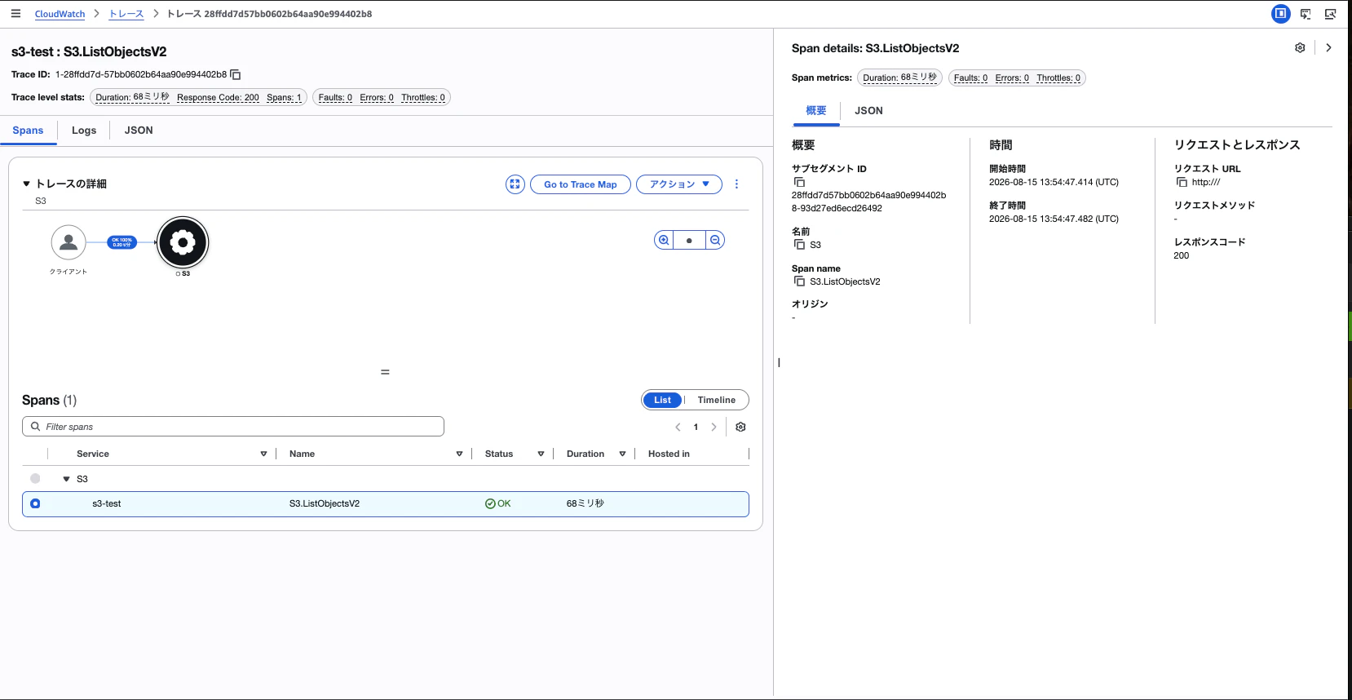The width and height of the screenshot is (1352, 700).
Task: Collapse the S3 service group row
Action: click(67, 479)
